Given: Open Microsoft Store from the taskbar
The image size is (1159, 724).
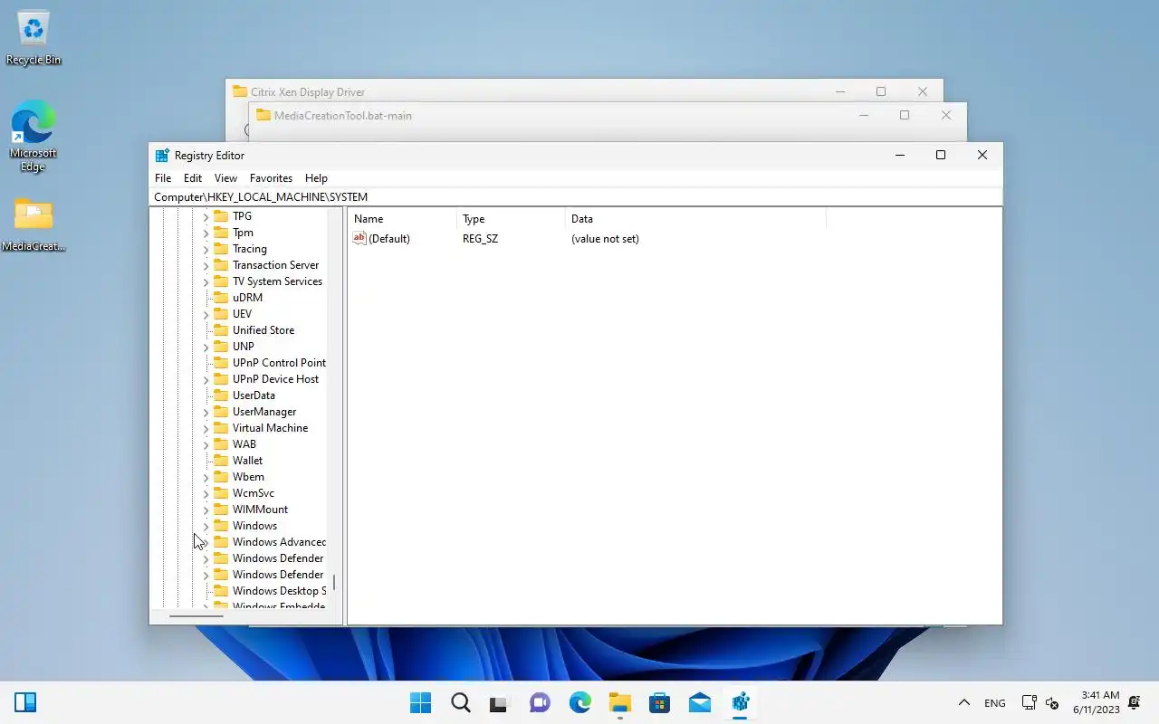Looking at the screenshot, I should click(659, 702).
